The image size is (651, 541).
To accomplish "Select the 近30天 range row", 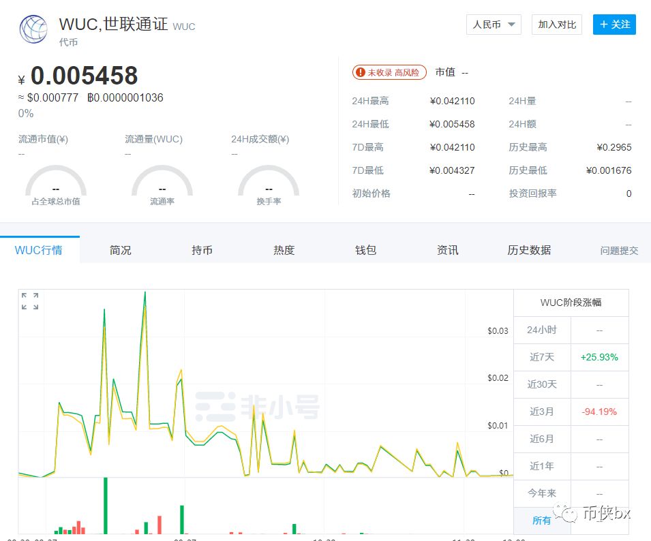I will [x=571, y=384].
